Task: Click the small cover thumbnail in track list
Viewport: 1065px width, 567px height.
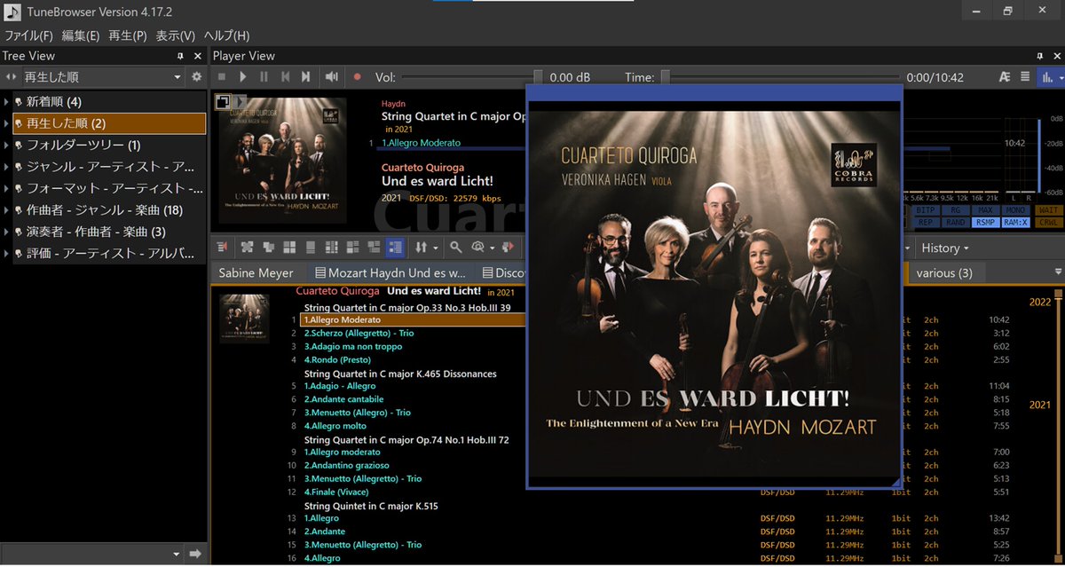Action: pos(245,318)
